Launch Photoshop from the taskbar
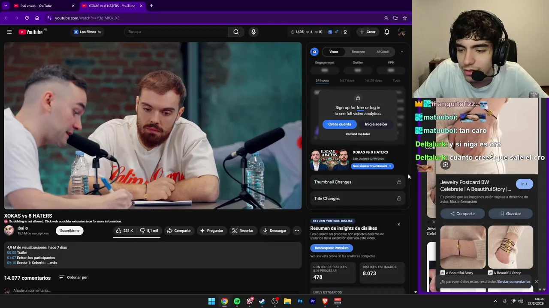 pyautogui.click(x=300, y=301)
